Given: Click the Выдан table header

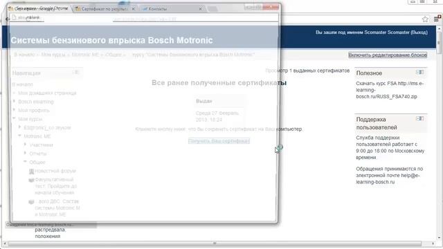Looking at the screenshot, I should tap(204, 101).
